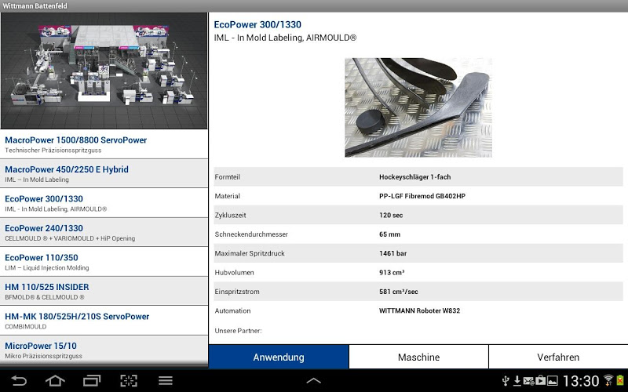Tap the WITTMANN Roboter W832 value
The image size is (628, 392).
click(x=419, y=310)
